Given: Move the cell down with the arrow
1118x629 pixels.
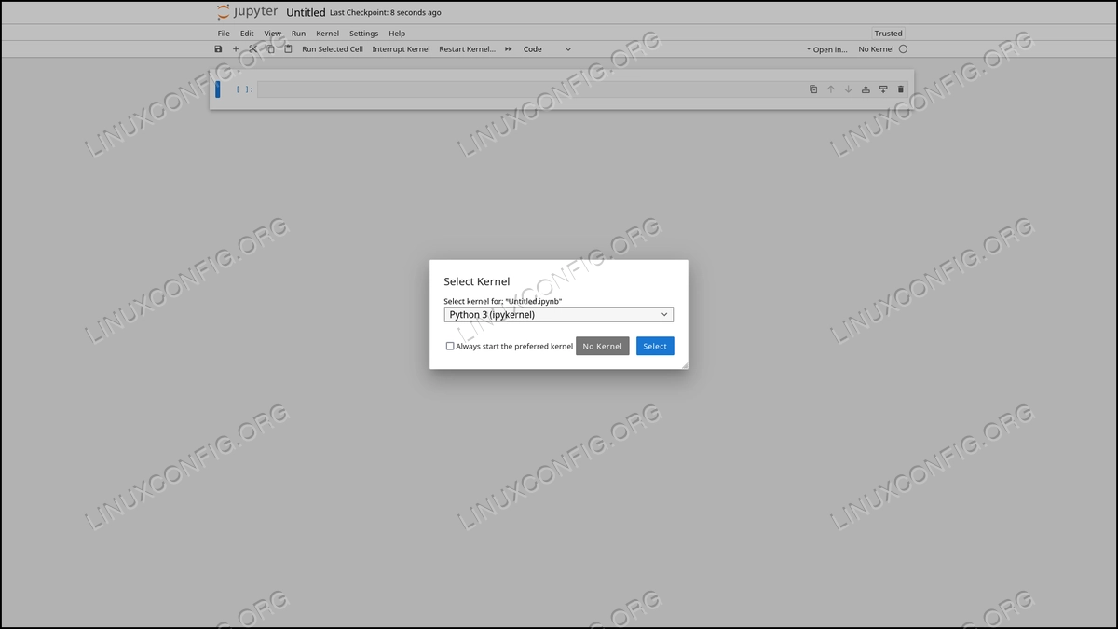Looking at the screenshot, I should (849, 89).
